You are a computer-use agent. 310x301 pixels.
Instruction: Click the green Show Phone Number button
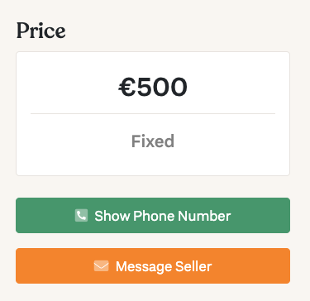click(x=153, y=215)
